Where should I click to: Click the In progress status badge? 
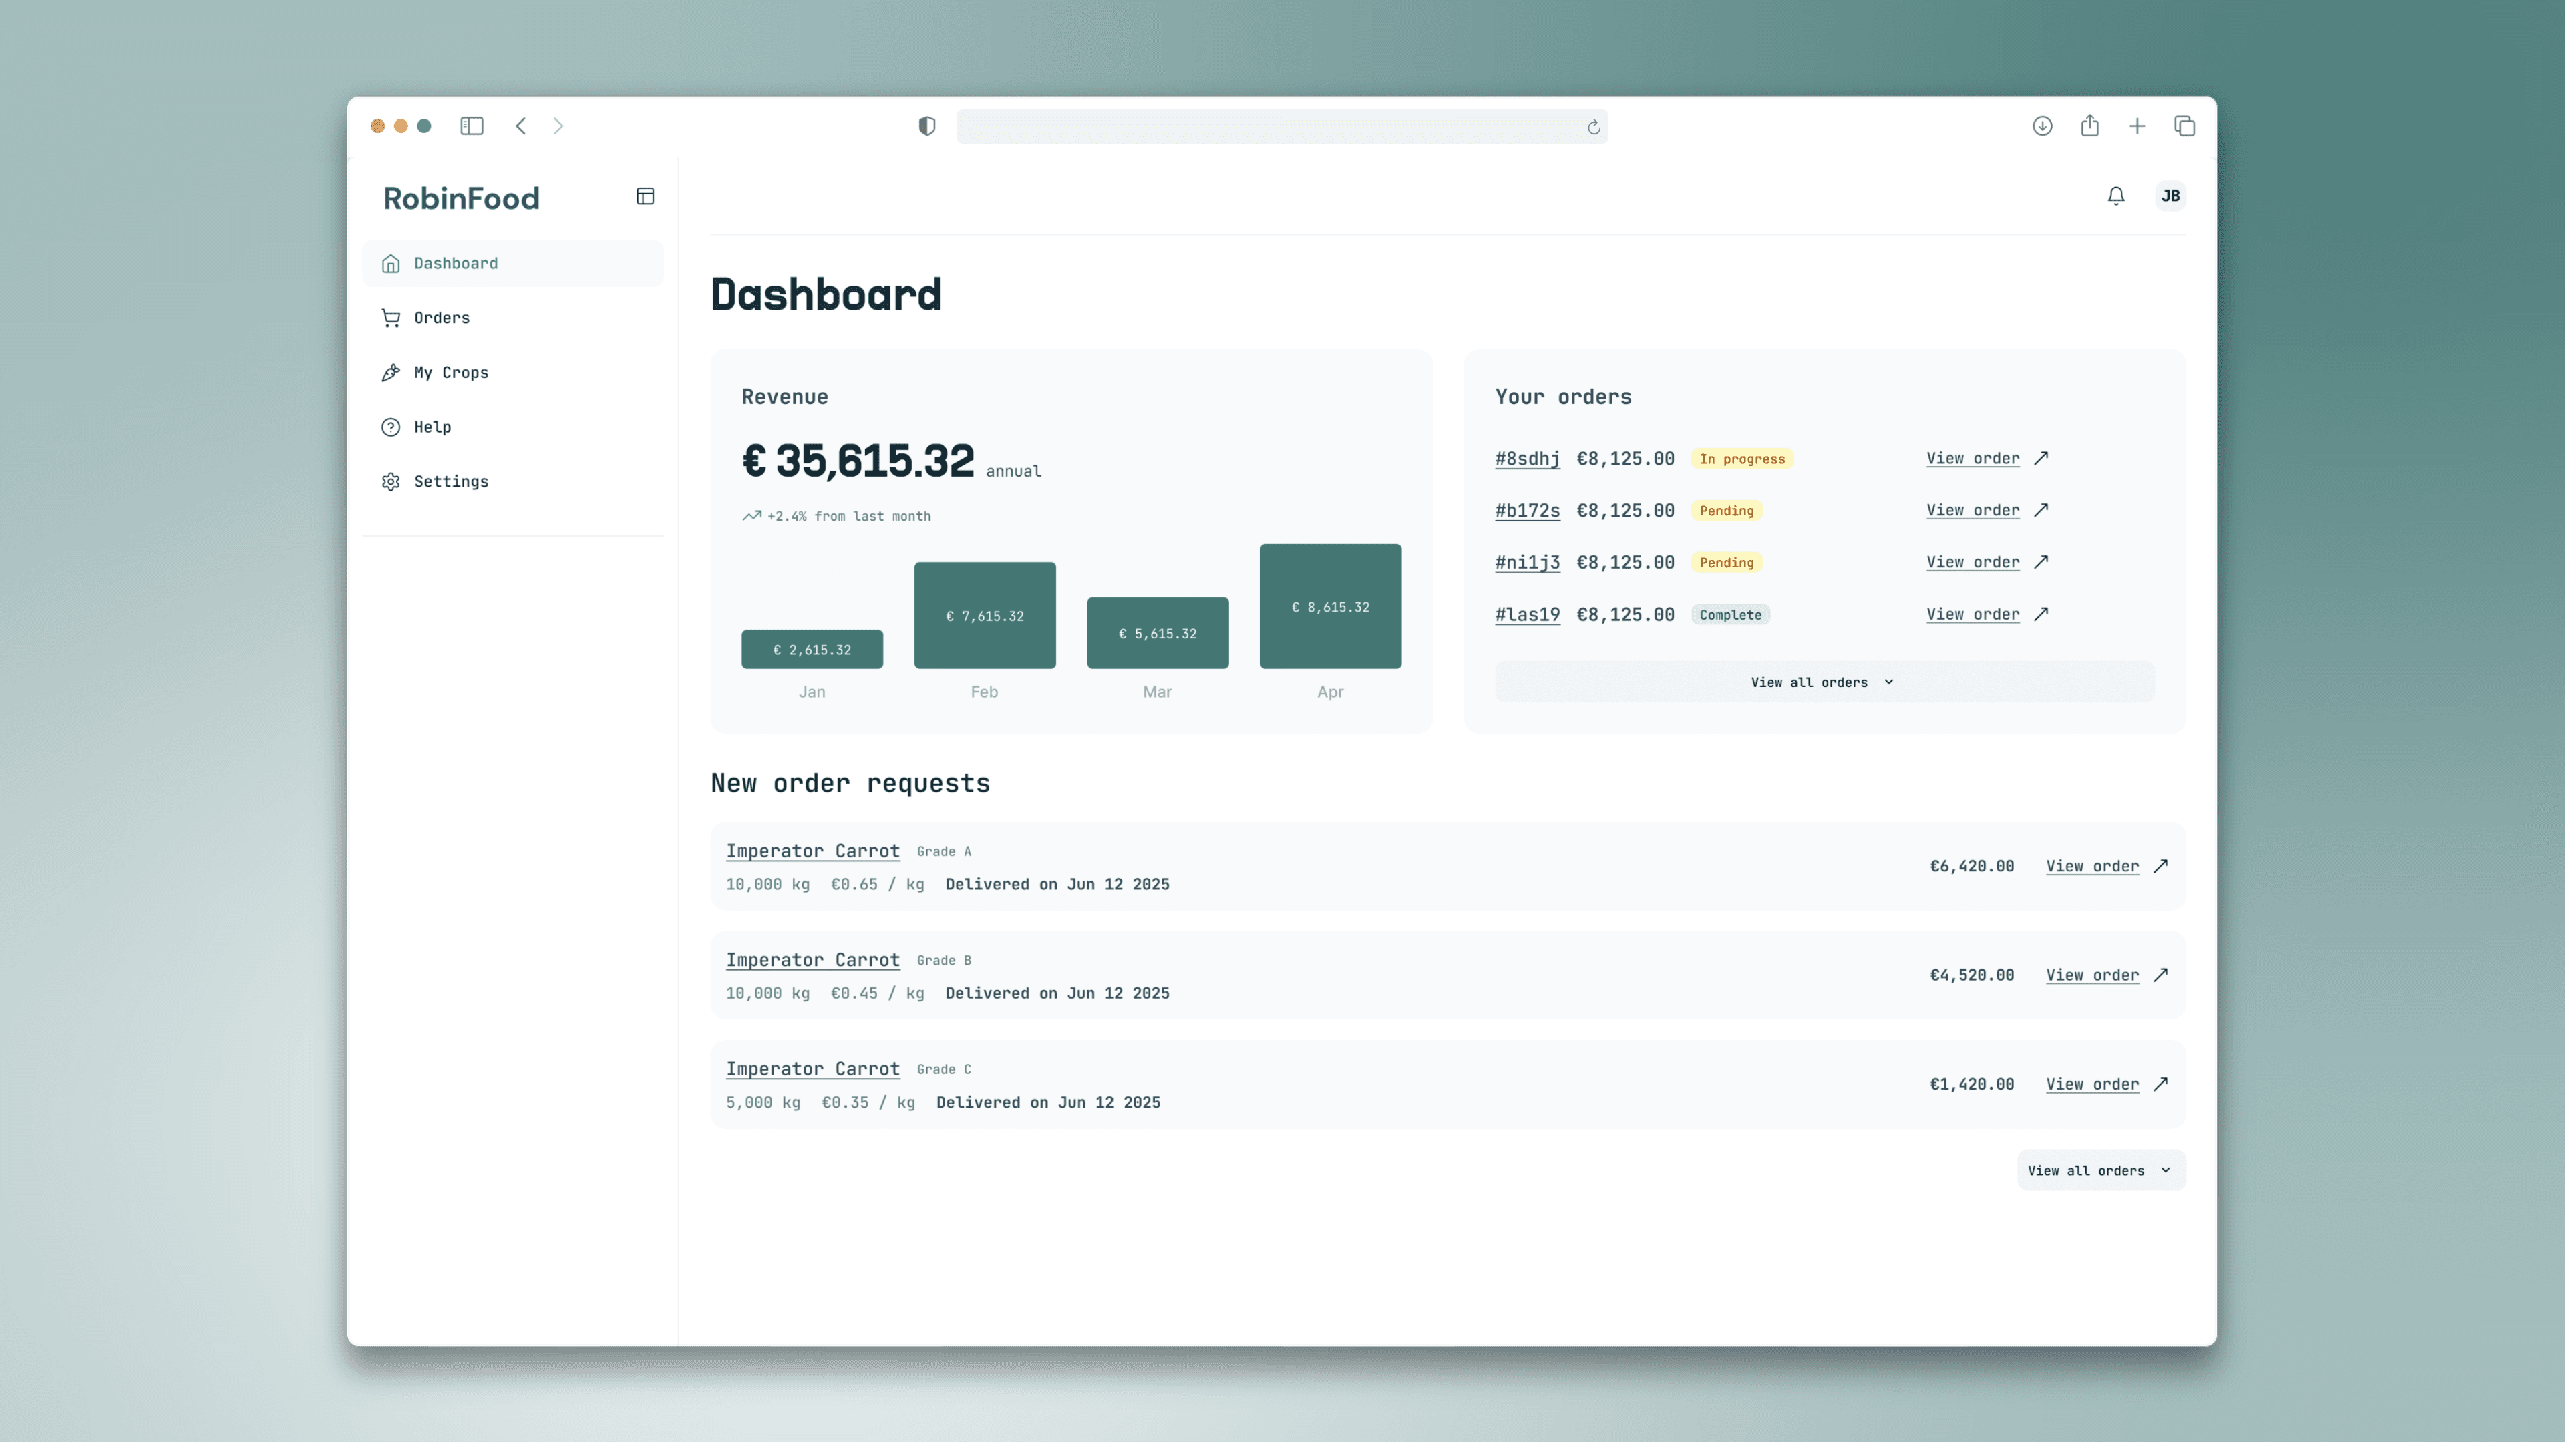1741,459
